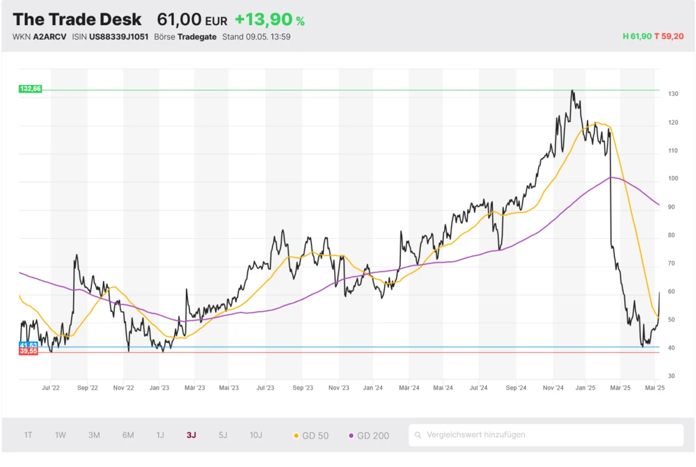Click the red 39,55 low marker label
The image size is (696, 467).
29,351
